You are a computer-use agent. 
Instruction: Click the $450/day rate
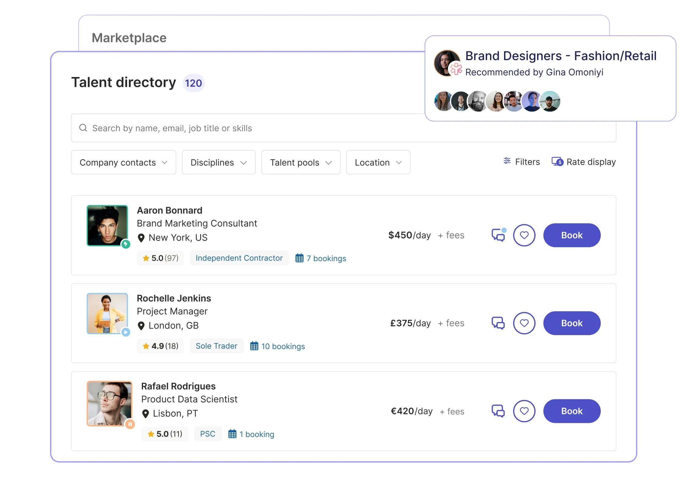pyautogui.click(x=409, y=235)
